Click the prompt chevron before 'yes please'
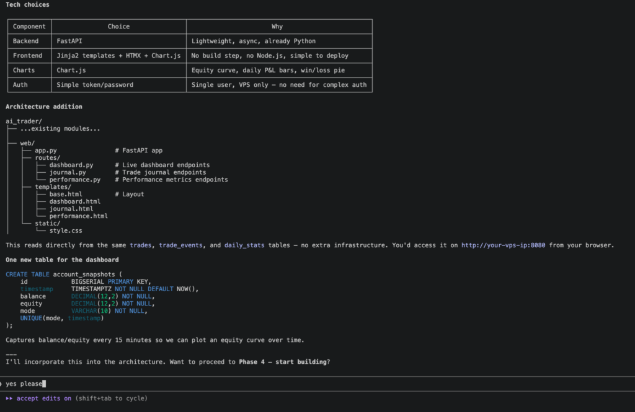Viewport: 635px width, 412px height. (x=1, y=384)
